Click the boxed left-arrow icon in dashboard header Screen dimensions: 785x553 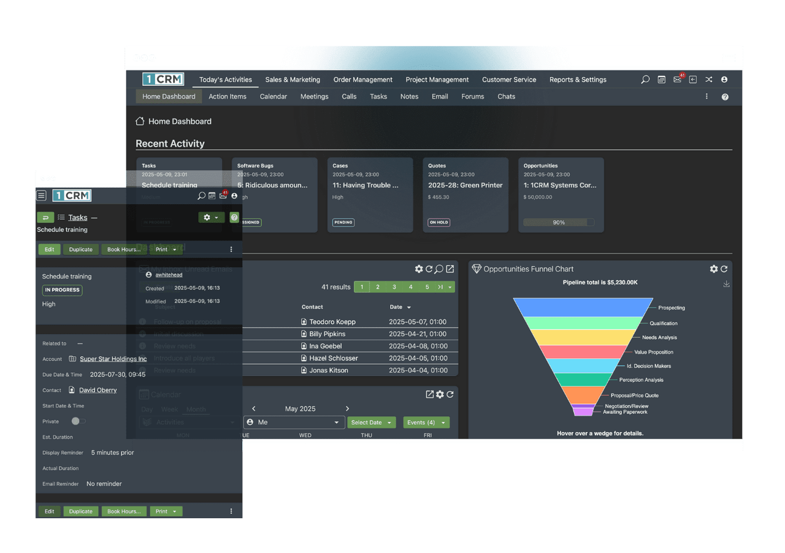693,80
